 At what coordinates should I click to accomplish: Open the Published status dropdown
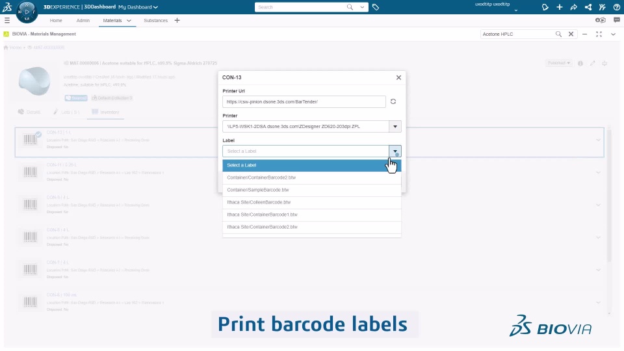[x=559, y=63]
